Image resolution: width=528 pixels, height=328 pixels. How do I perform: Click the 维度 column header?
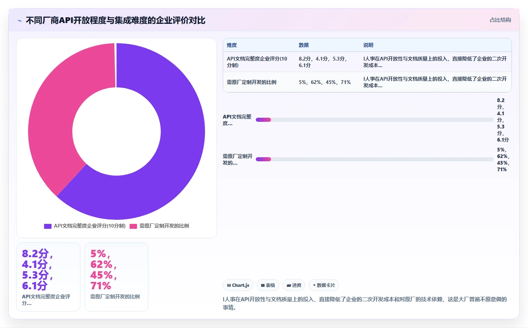pos(232,45)
